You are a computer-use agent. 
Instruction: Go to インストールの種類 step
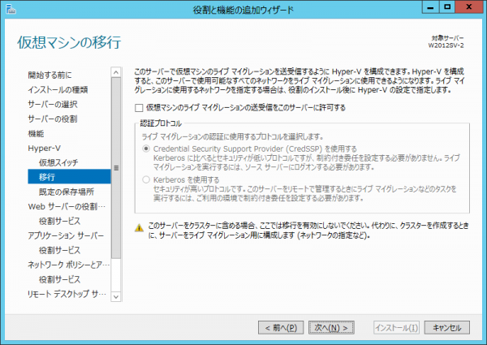(x=58, y=89)
